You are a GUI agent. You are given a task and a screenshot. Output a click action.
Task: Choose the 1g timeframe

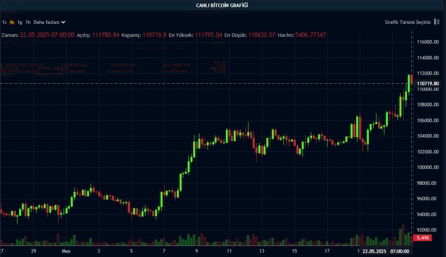[19, 22]
